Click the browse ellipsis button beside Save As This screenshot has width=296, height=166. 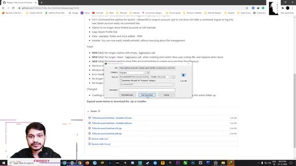[x=173, y=77]
